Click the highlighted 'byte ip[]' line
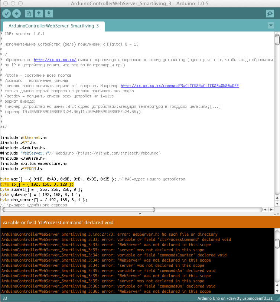The width and height of the screenshot is (280, 302). pos(37,185)
